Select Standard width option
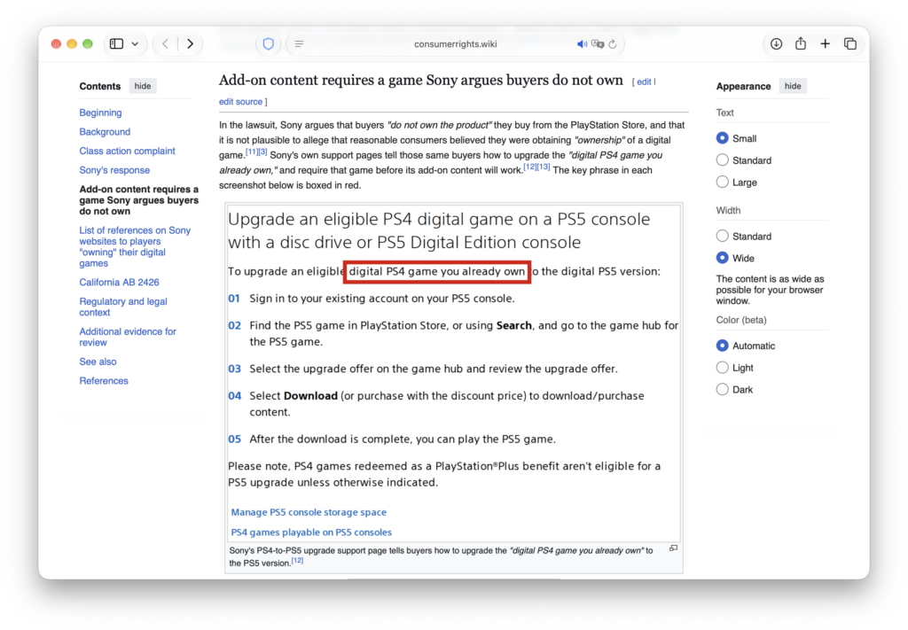908x630 pixels. [722, 236]
